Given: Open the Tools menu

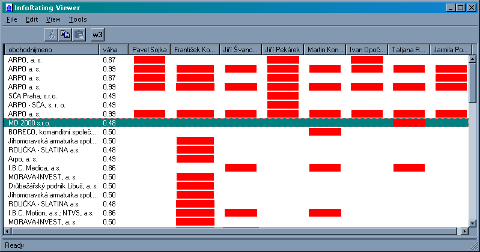Looking at the screenshot, I should tap(77, 19).
